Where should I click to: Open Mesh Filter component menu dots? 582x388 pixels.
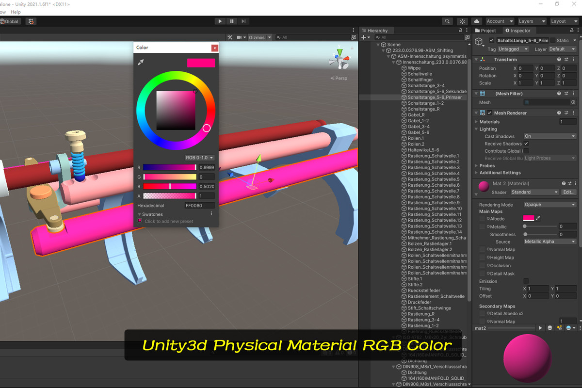coord(574,94)
